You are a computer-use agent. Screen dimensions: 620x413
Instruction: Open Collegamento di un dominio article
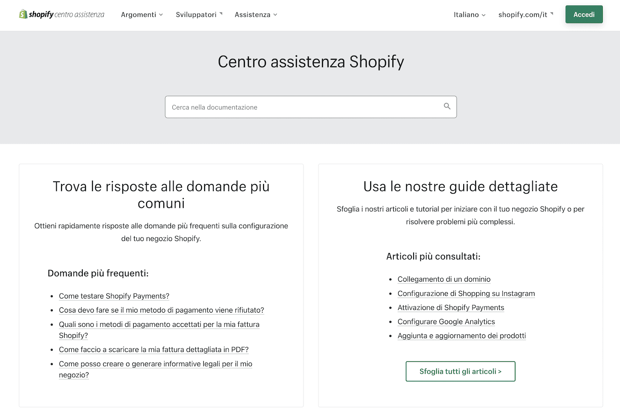[444, 279]
